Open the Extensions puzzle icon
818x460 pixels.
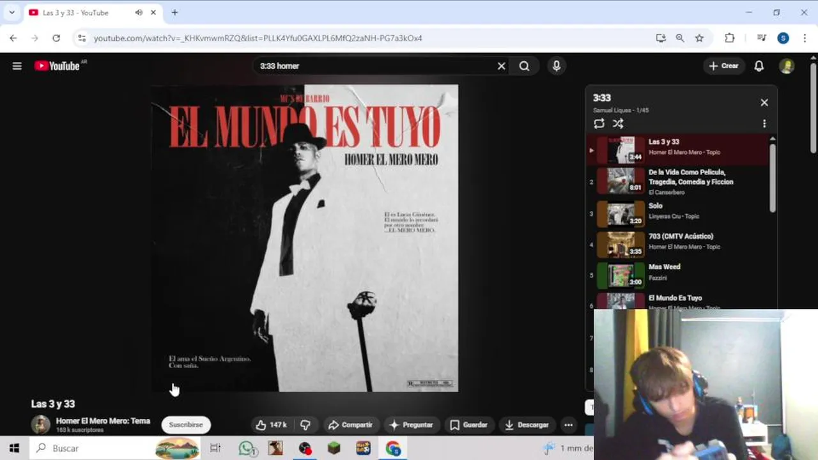coord(730,38)
